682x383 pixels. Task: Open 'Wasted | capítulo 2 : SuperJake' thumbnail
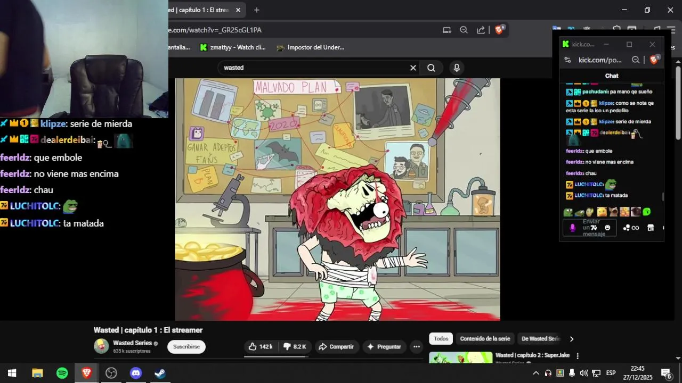tap(461, 357)
